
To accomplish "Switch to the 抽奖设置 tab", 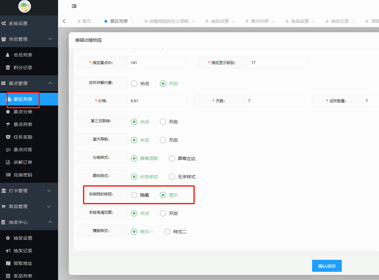I will tap(220, 21).
